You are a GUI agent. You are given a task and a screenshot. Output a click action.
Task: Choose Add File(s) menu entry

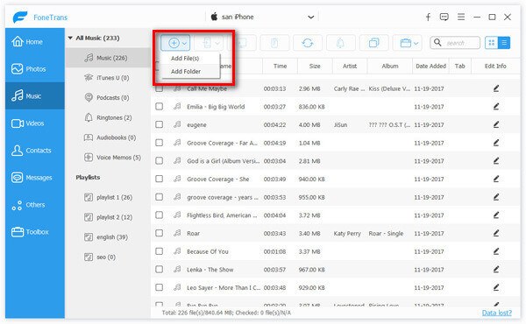(x=185, y=59)
